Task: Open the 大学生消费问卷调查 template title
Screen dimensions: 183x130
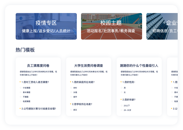Action: (x=88, y=65)
